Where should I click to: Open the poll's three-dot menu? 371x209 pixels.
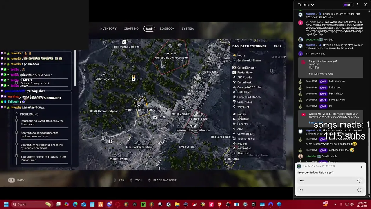tap(361, 166)
